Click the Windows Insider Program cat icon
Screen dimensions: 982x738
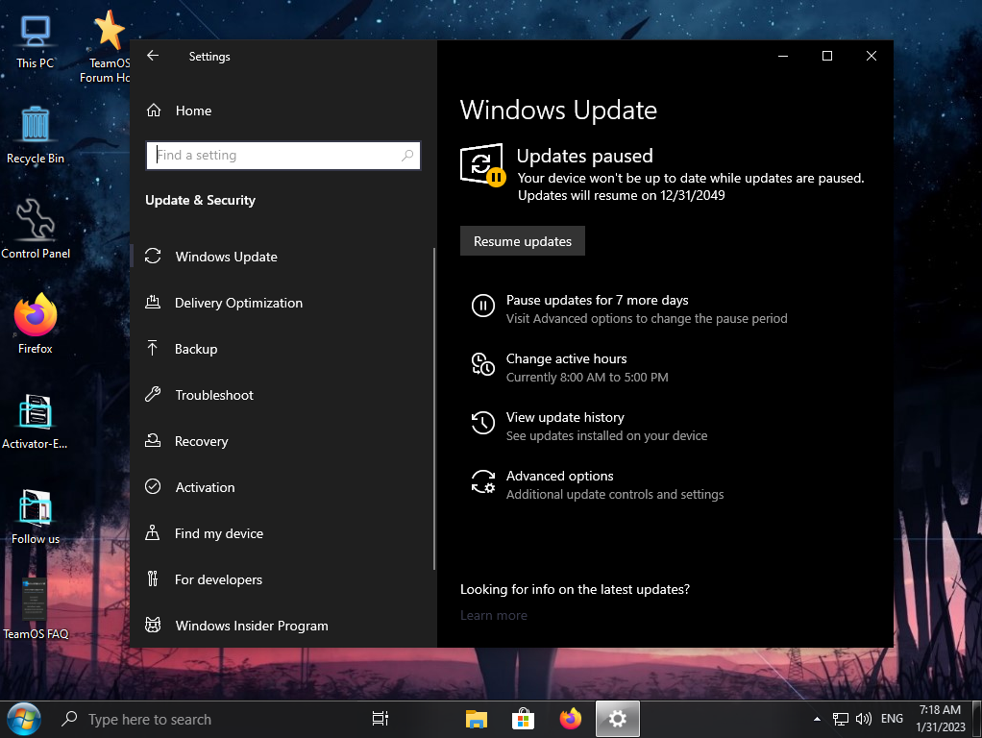tap(153, 626)
